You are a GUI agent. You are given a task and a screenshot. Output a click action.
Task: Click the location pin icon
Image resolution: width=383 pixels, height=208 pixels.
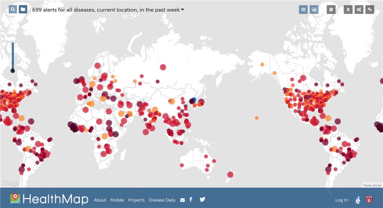[x=348, y=9]
